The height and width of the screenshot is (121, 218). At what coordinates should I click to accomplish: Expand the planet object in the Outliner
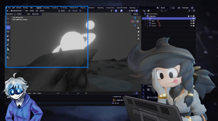click(x=148, y=23)
